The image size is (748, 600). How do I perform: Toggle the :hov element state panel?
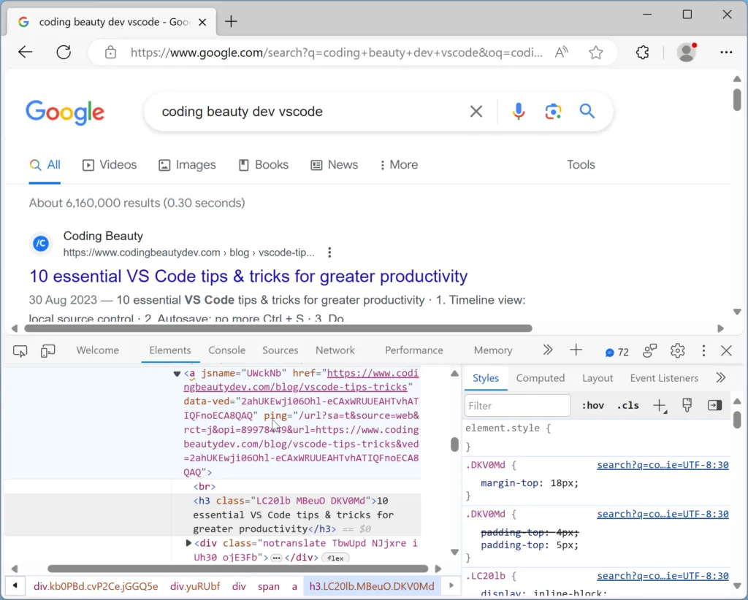tap(592, 405)
